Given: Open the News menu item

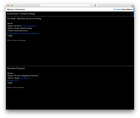Looking at the screenshot, I should point(130,9).
